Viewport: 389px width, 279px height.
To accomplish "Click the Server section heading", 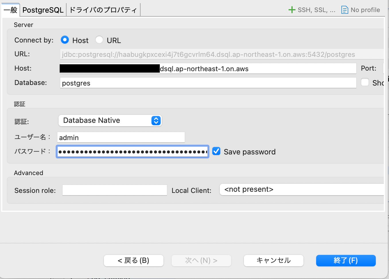I will [x=24, y=25].
